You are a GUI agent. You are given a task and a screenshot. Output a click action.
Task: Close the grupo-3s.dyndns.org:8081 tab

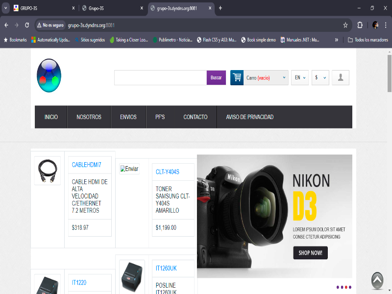210,8
